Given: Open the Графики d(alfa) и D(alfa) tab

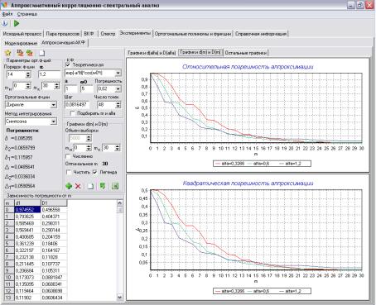Looking at the screenshot, I should pyautogui.click(x=152, y=53).
